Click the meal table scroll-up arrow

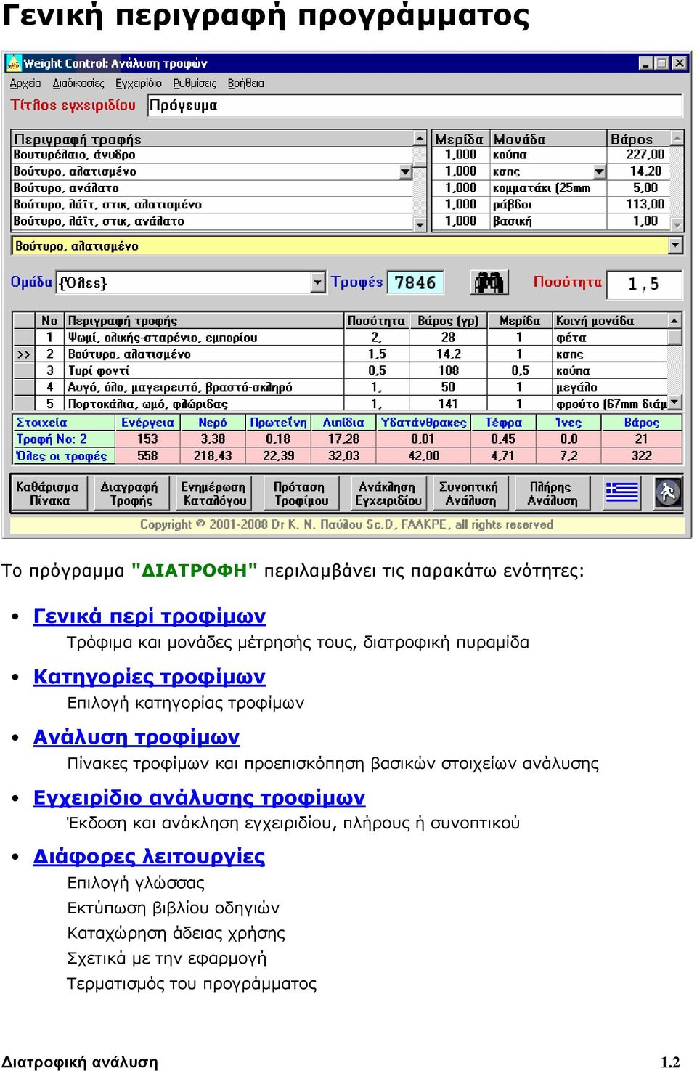pos(675,320)
